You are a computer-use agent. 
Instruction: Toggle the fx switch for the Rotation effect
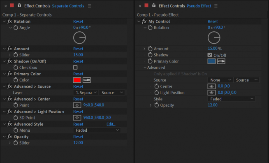[x=10, y=21]
